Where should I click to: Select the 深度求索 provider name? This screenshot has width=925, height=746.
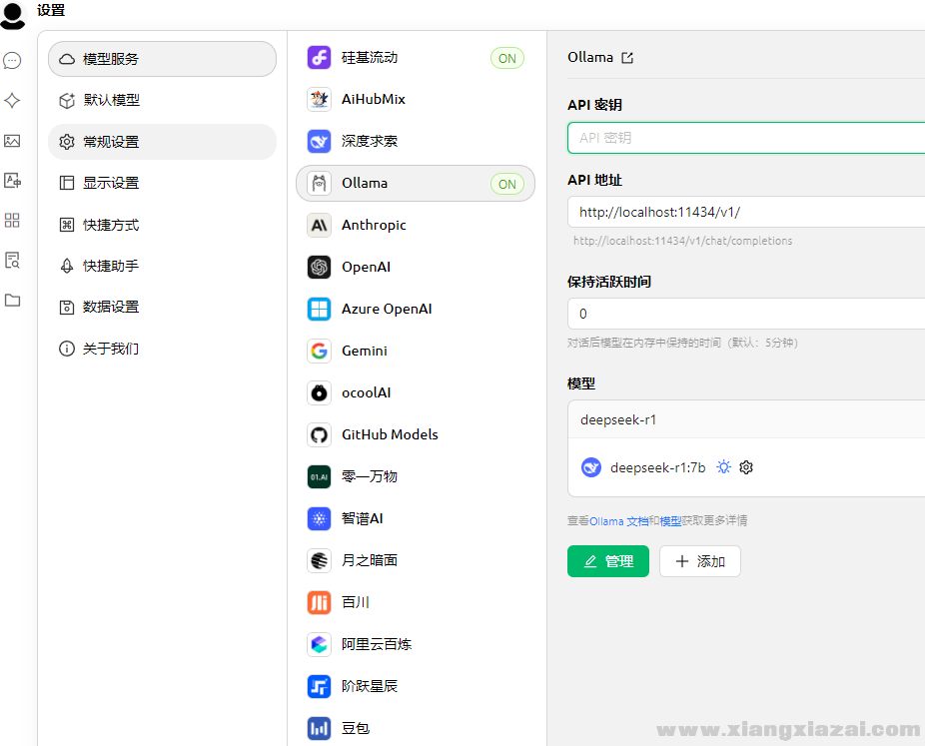[370, 142]
